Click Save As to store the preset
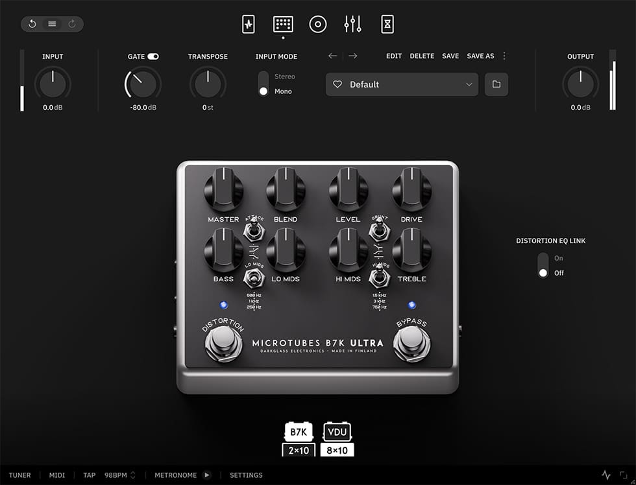 coord(480,56)
